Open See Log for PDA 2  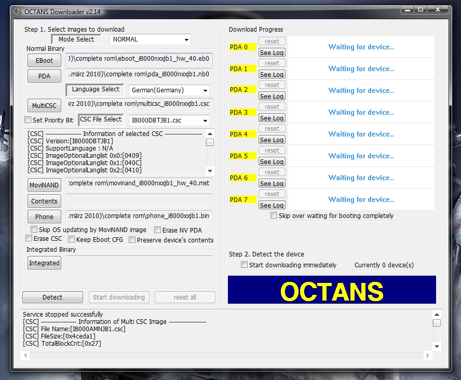click(272, 96)
